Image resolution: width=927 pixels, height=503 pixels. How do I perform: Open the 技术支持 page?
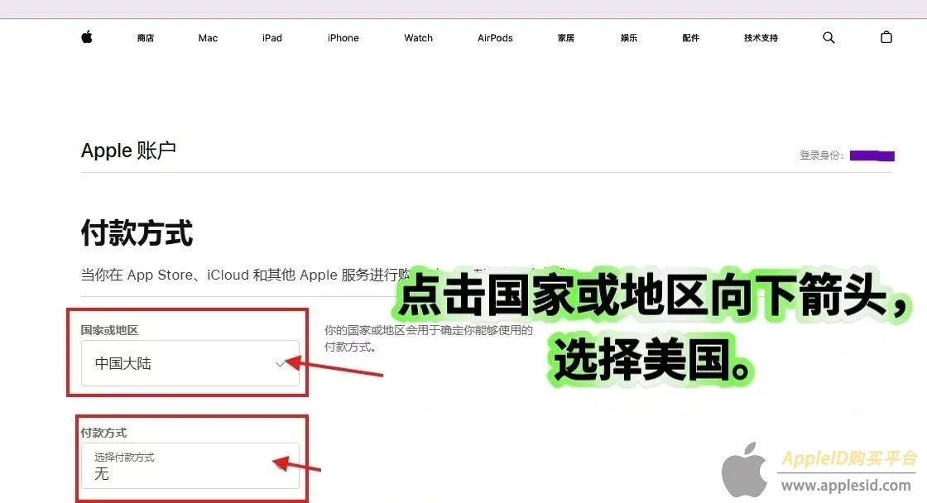click(761, 38)
